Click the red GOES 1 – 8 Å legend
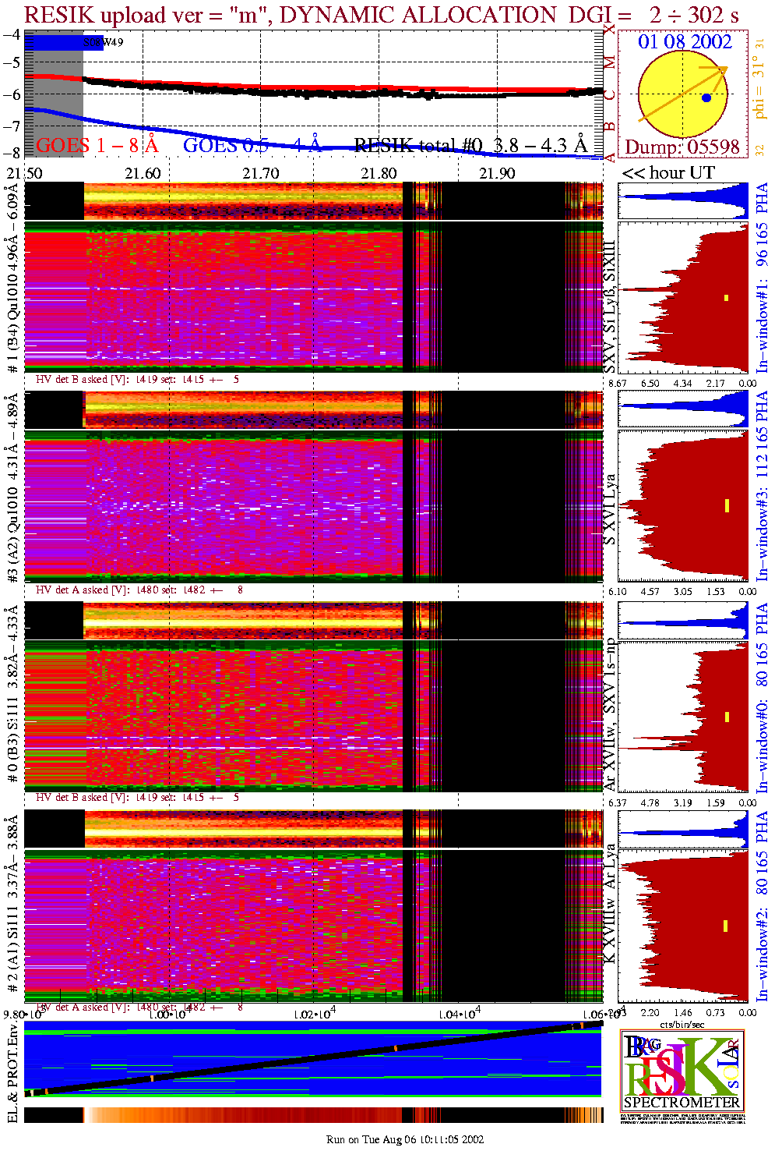Viewport: 782px width, 1151px height. coord(97,146)
